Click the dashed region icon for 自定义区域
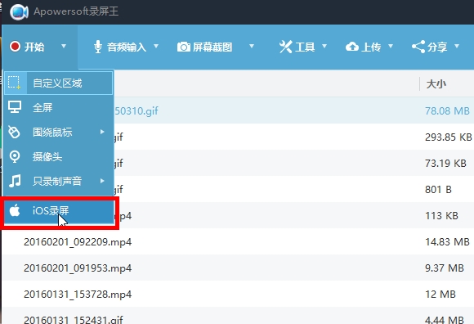This screenshot has height=324, width=474. [x=14, y=83]
